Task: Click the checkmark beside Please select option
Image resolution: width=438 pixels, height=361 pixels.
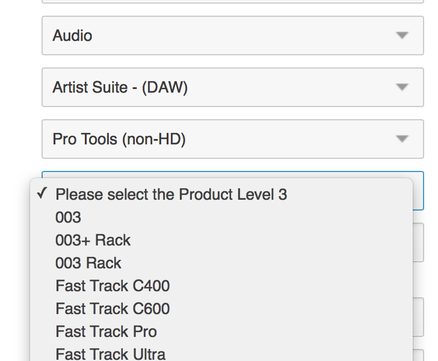Action: coord(42,194)
